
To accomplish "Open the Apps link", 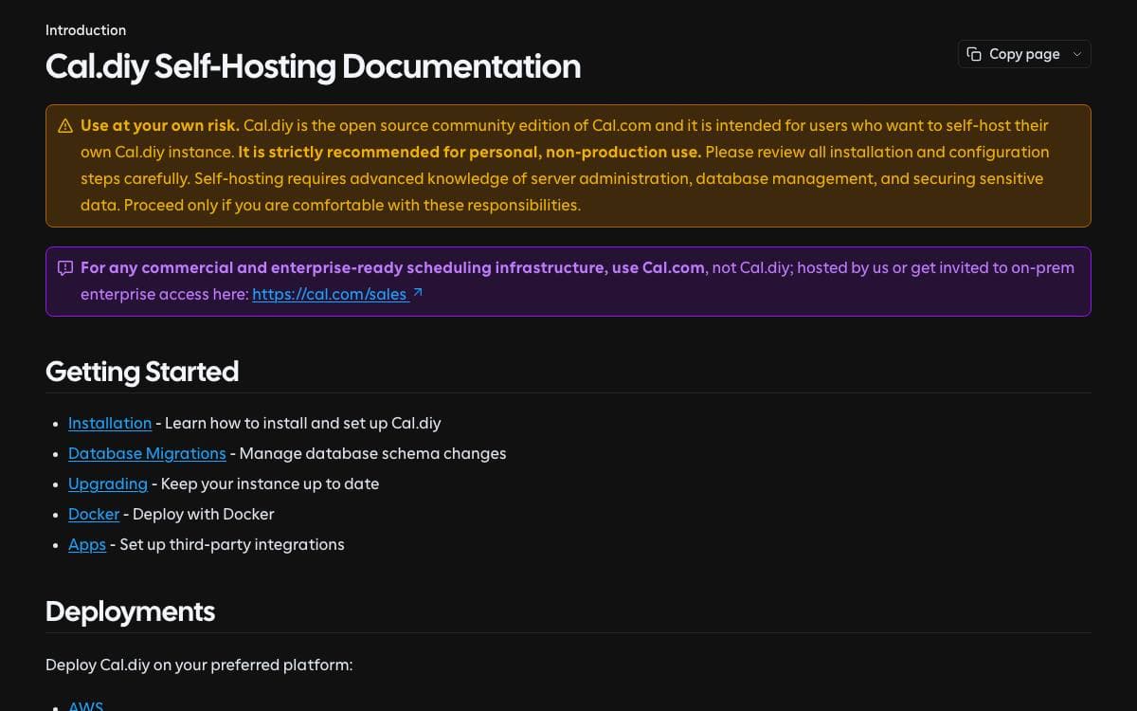I will tap(87, 544).
